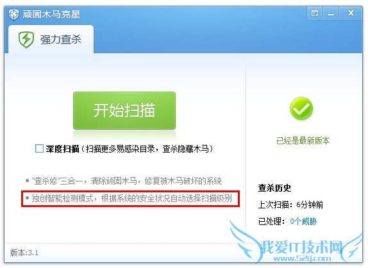Click the green checkmark status icon
Screen dimensions: 368x268
[301, 108]
